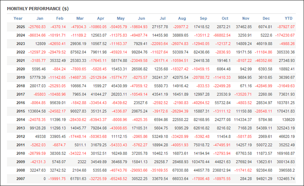
Task: Select the 2009 September value 103470.44
Action: [199, 162]
